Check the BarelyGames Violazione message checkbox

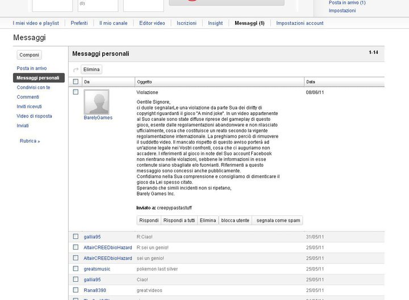pos(76,92)
